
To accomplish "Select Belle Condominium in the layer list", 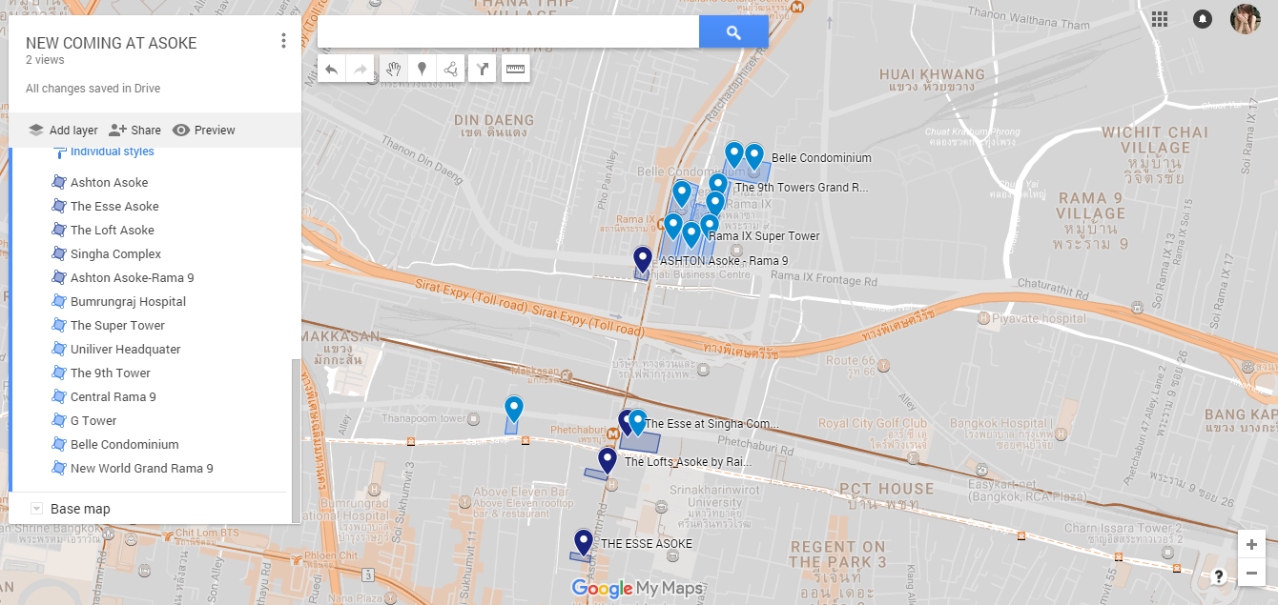I will 125,444.
